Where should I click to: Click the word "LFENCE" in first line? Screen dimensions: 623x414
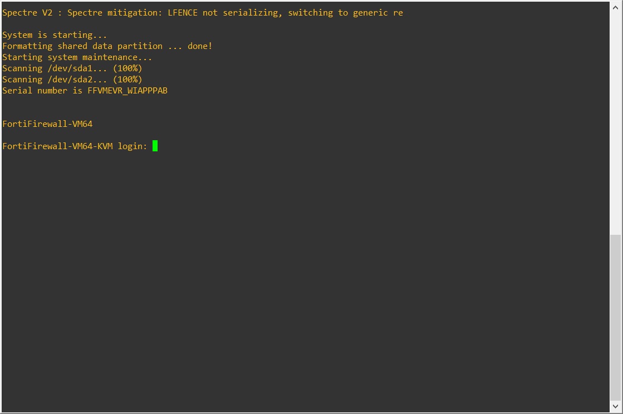183,13
